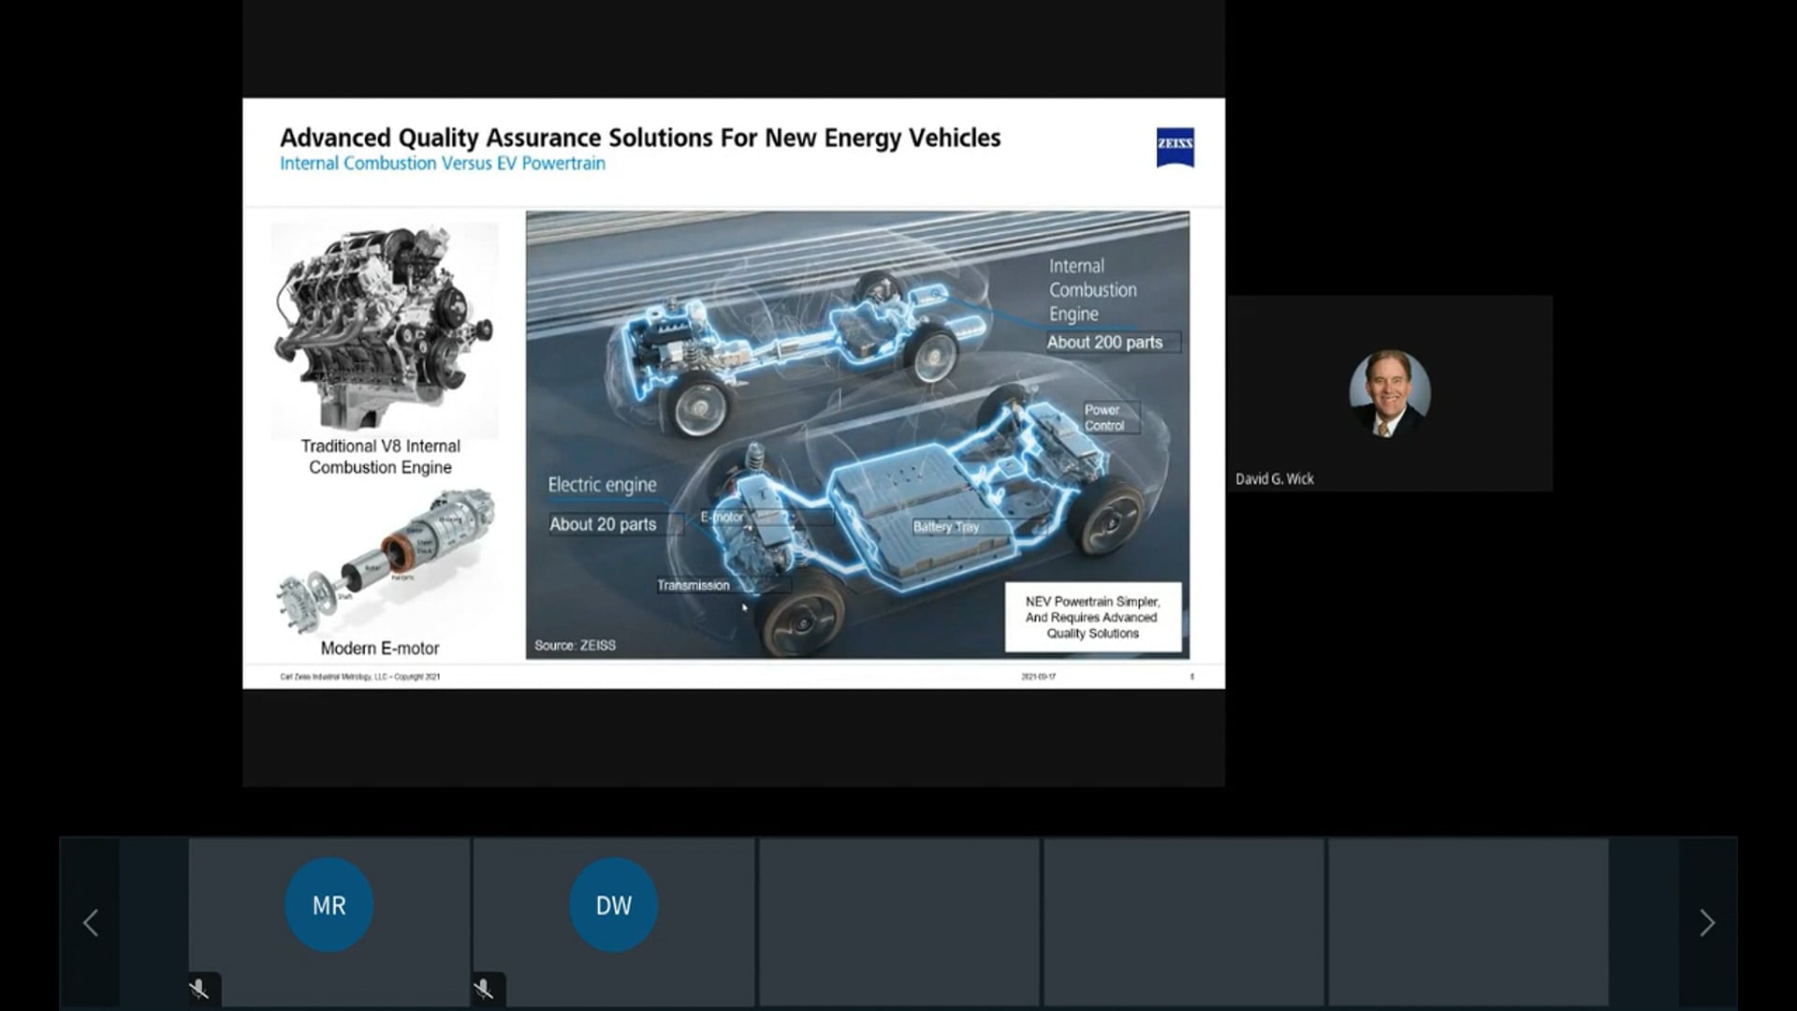Screen dimensions: 1797x1011
Task: Click the 'NEV Powertrain Simpler' callout box
Action: pos(1092,618)
